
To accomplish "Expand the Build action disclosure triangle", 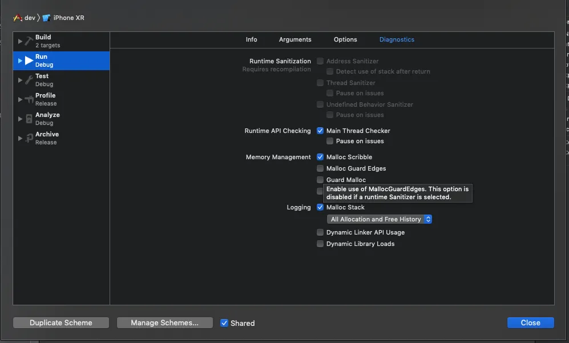I will (21, 41).
